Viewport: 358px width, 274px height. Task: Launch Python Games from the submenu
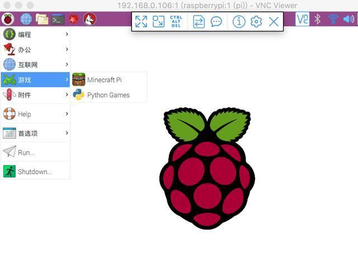[109, 95]
